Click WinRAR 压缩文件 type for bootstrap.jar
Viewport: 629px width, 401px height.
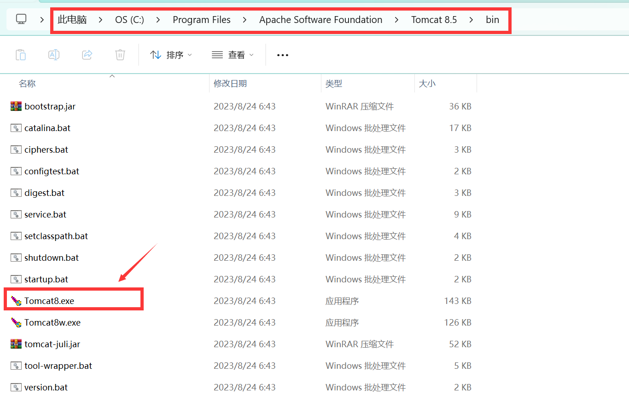(x=360, y=106)
